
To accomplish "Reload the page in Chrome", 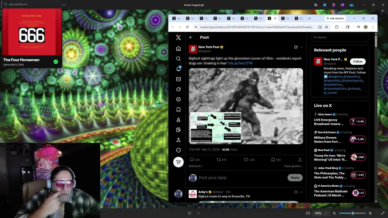I will [187, 27].
